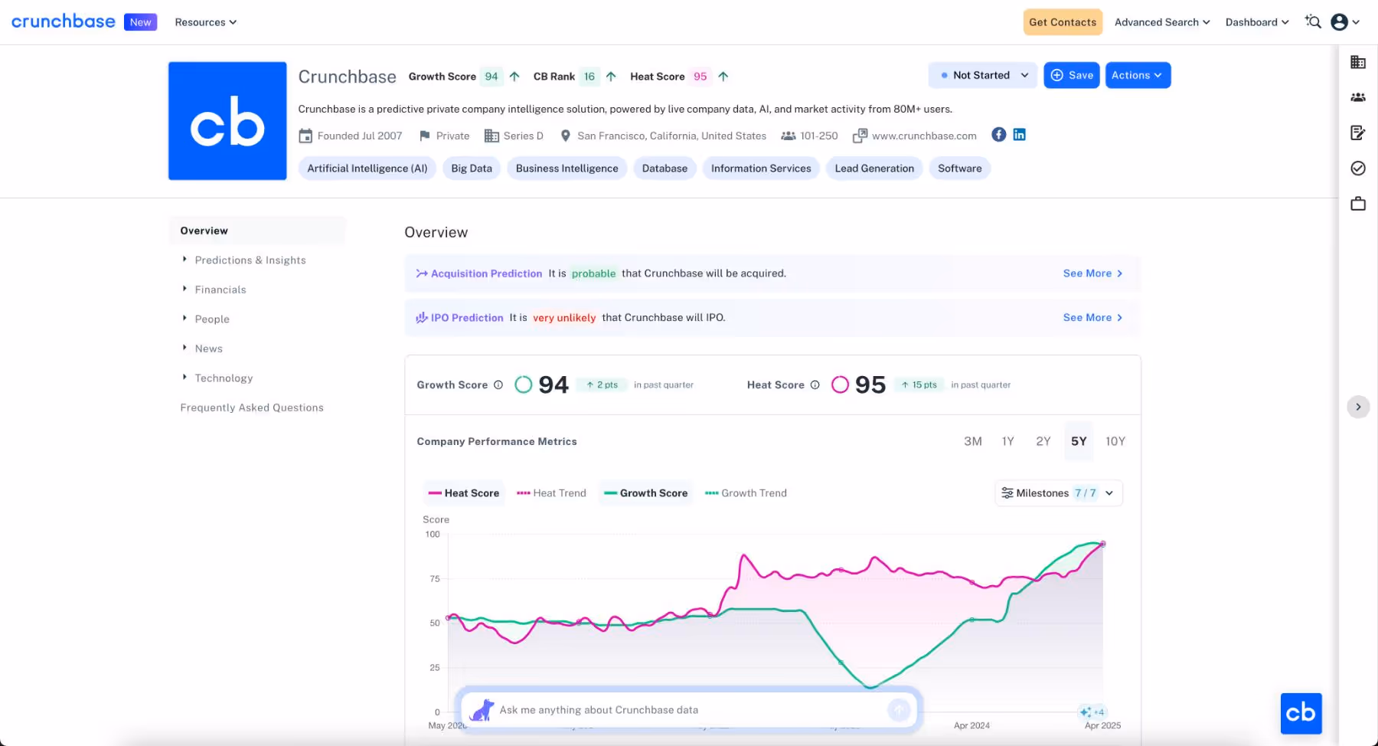Screen dimensions: 1378x746
Task: Open the notes edit icon in right sidebar
Action: click(1358, 133)
